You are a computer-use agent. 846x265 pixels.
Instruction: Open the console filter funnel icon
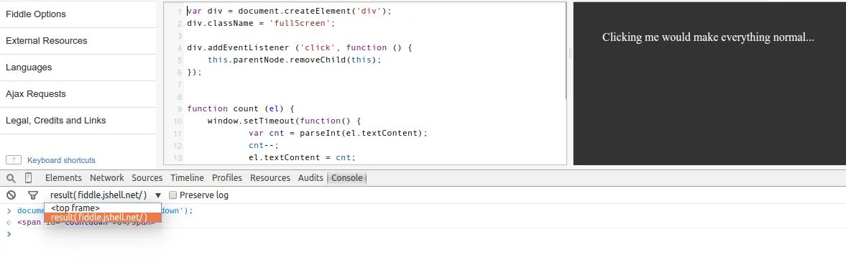33,195
